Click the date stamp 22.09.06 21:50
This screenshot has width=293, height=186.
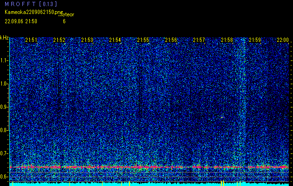[x=21, y=21]
